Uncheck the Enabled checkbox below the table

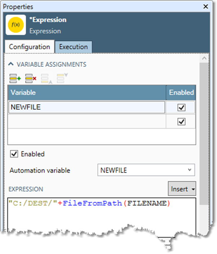point(14,154)
